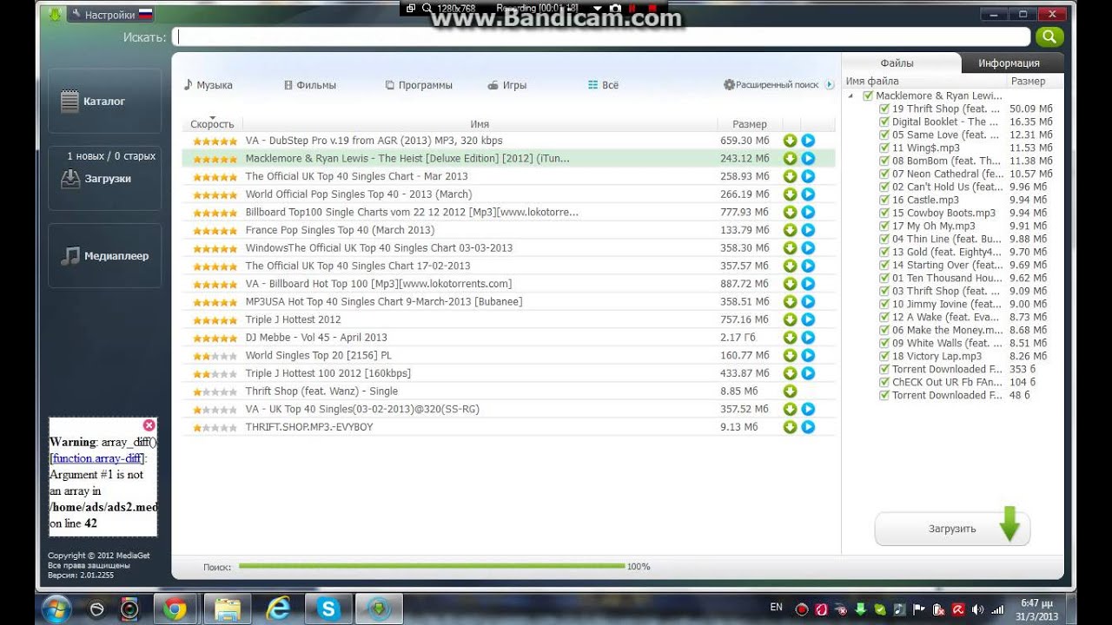Uncheck ChECK Out UR Fb FAn file
Screen dimensions: 1112x625
click(884, 383)
